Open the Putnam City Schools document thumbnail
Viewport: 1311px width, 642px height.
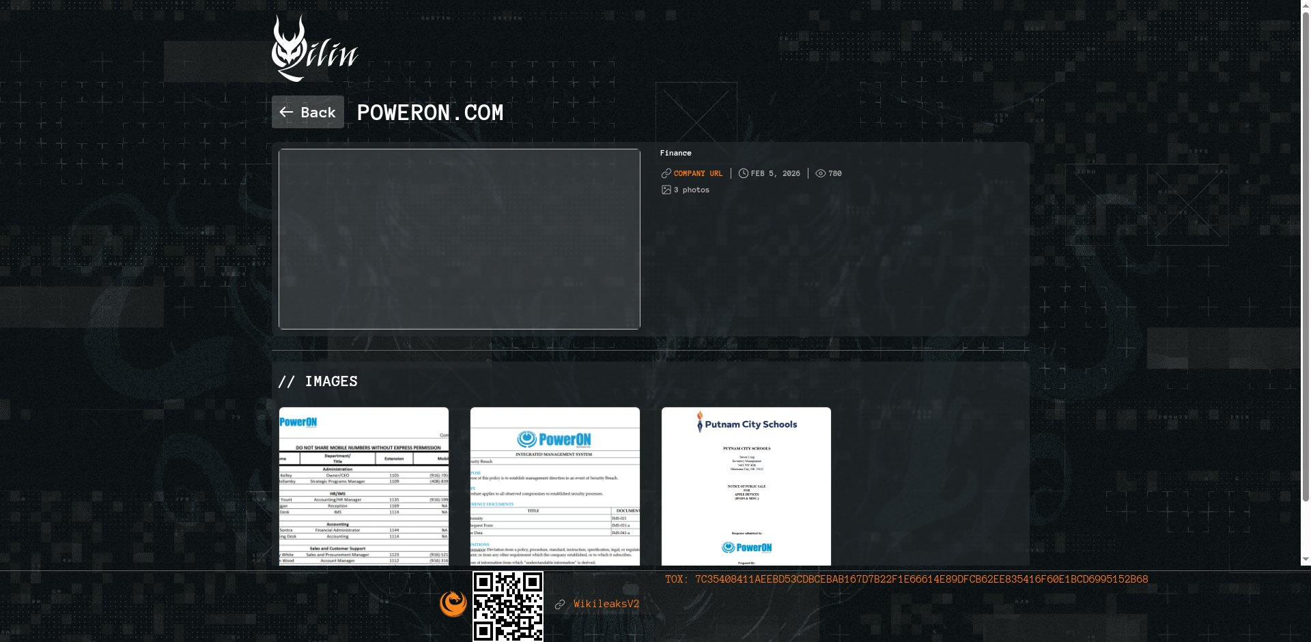pos(746,486)
